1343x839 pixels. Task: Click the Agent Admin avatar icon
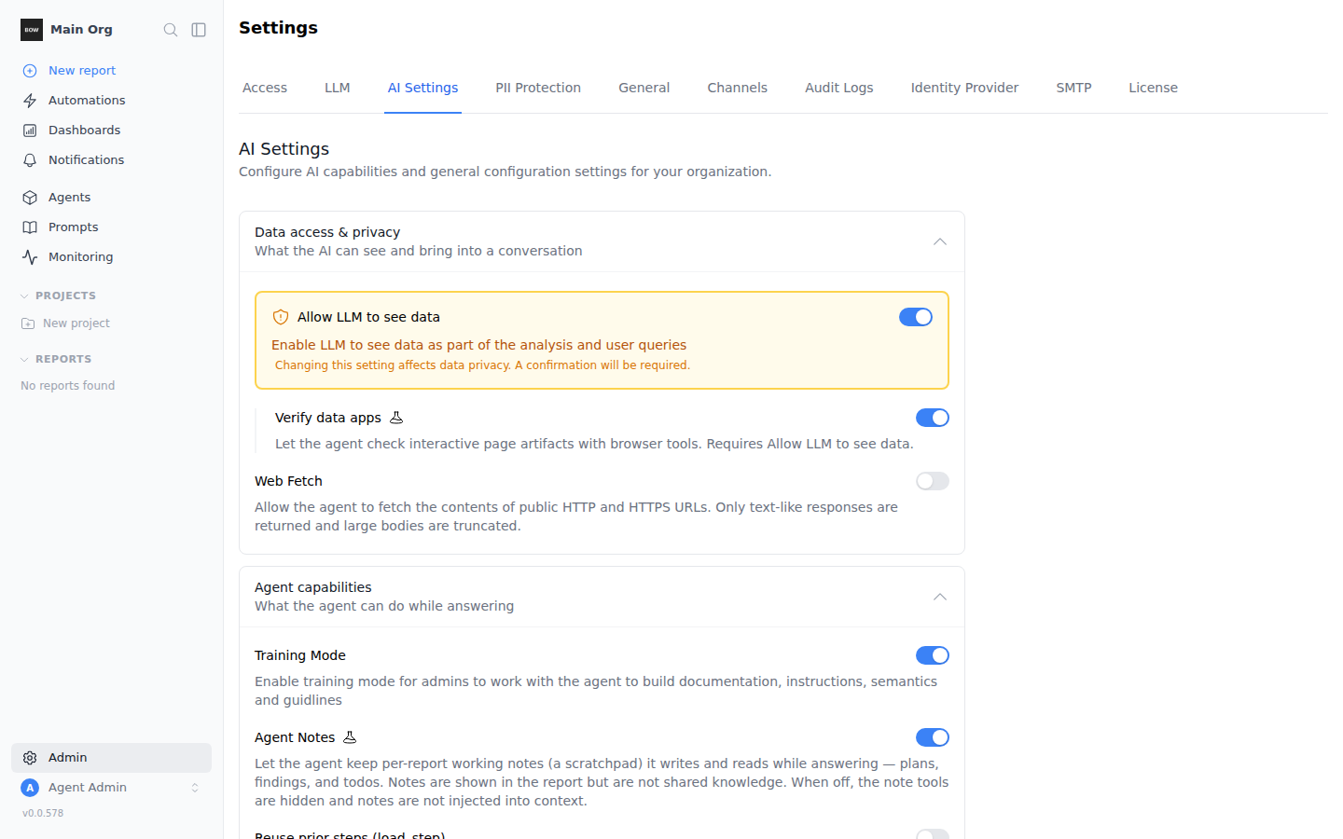30,788
